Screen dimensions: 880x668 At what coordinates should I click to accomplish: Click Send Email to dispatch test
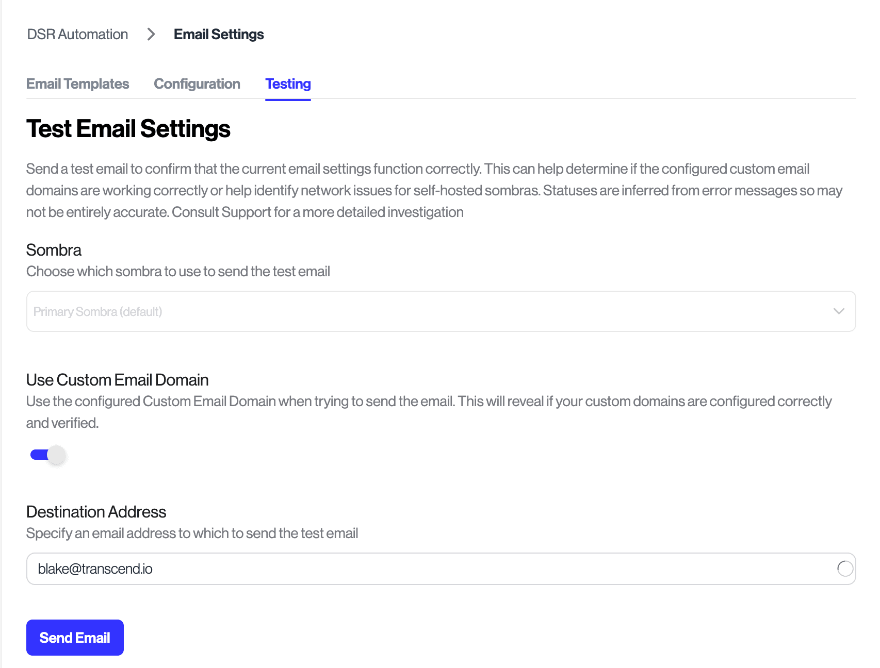(74, 637)
